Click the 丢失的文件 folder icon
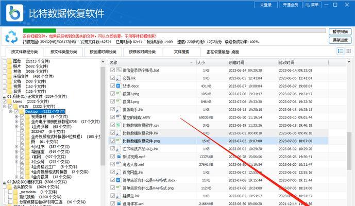This screenshot has width=355, height=206. click(9, 187)
